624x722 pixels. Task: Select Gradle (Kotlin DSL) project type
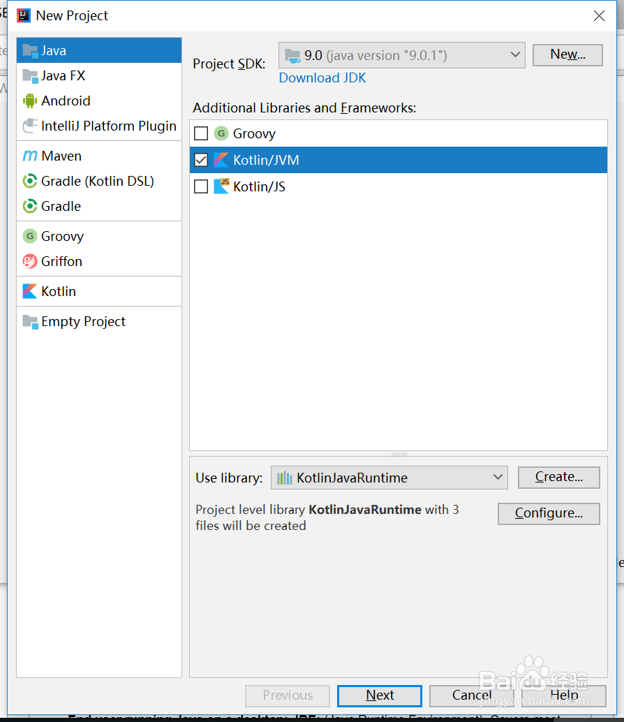pos(99,181)
